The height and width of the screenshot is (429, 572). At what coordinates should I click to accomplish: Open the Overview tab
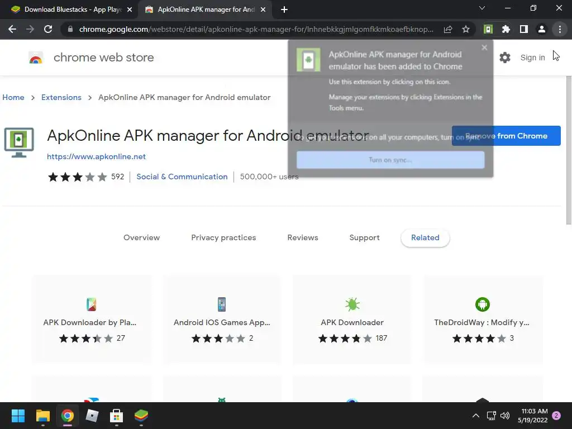point(141,237)
